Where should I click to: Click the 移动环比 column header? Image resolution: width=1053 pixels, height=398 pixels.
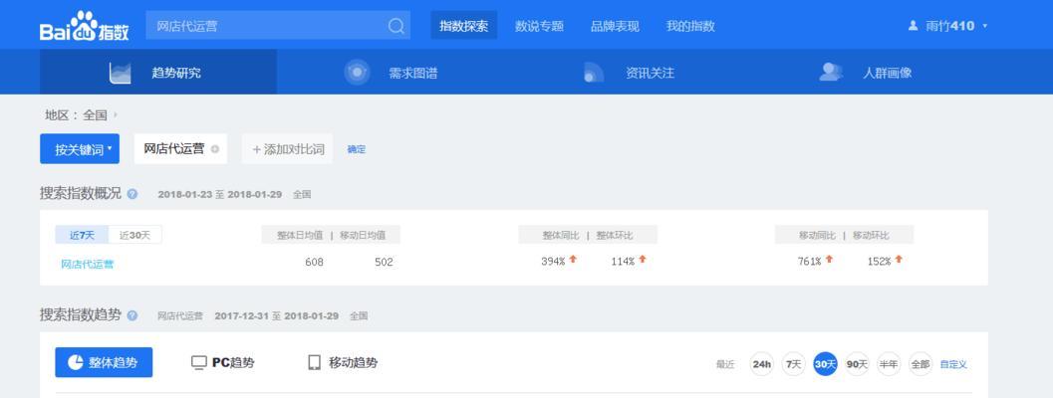(871, 236)
